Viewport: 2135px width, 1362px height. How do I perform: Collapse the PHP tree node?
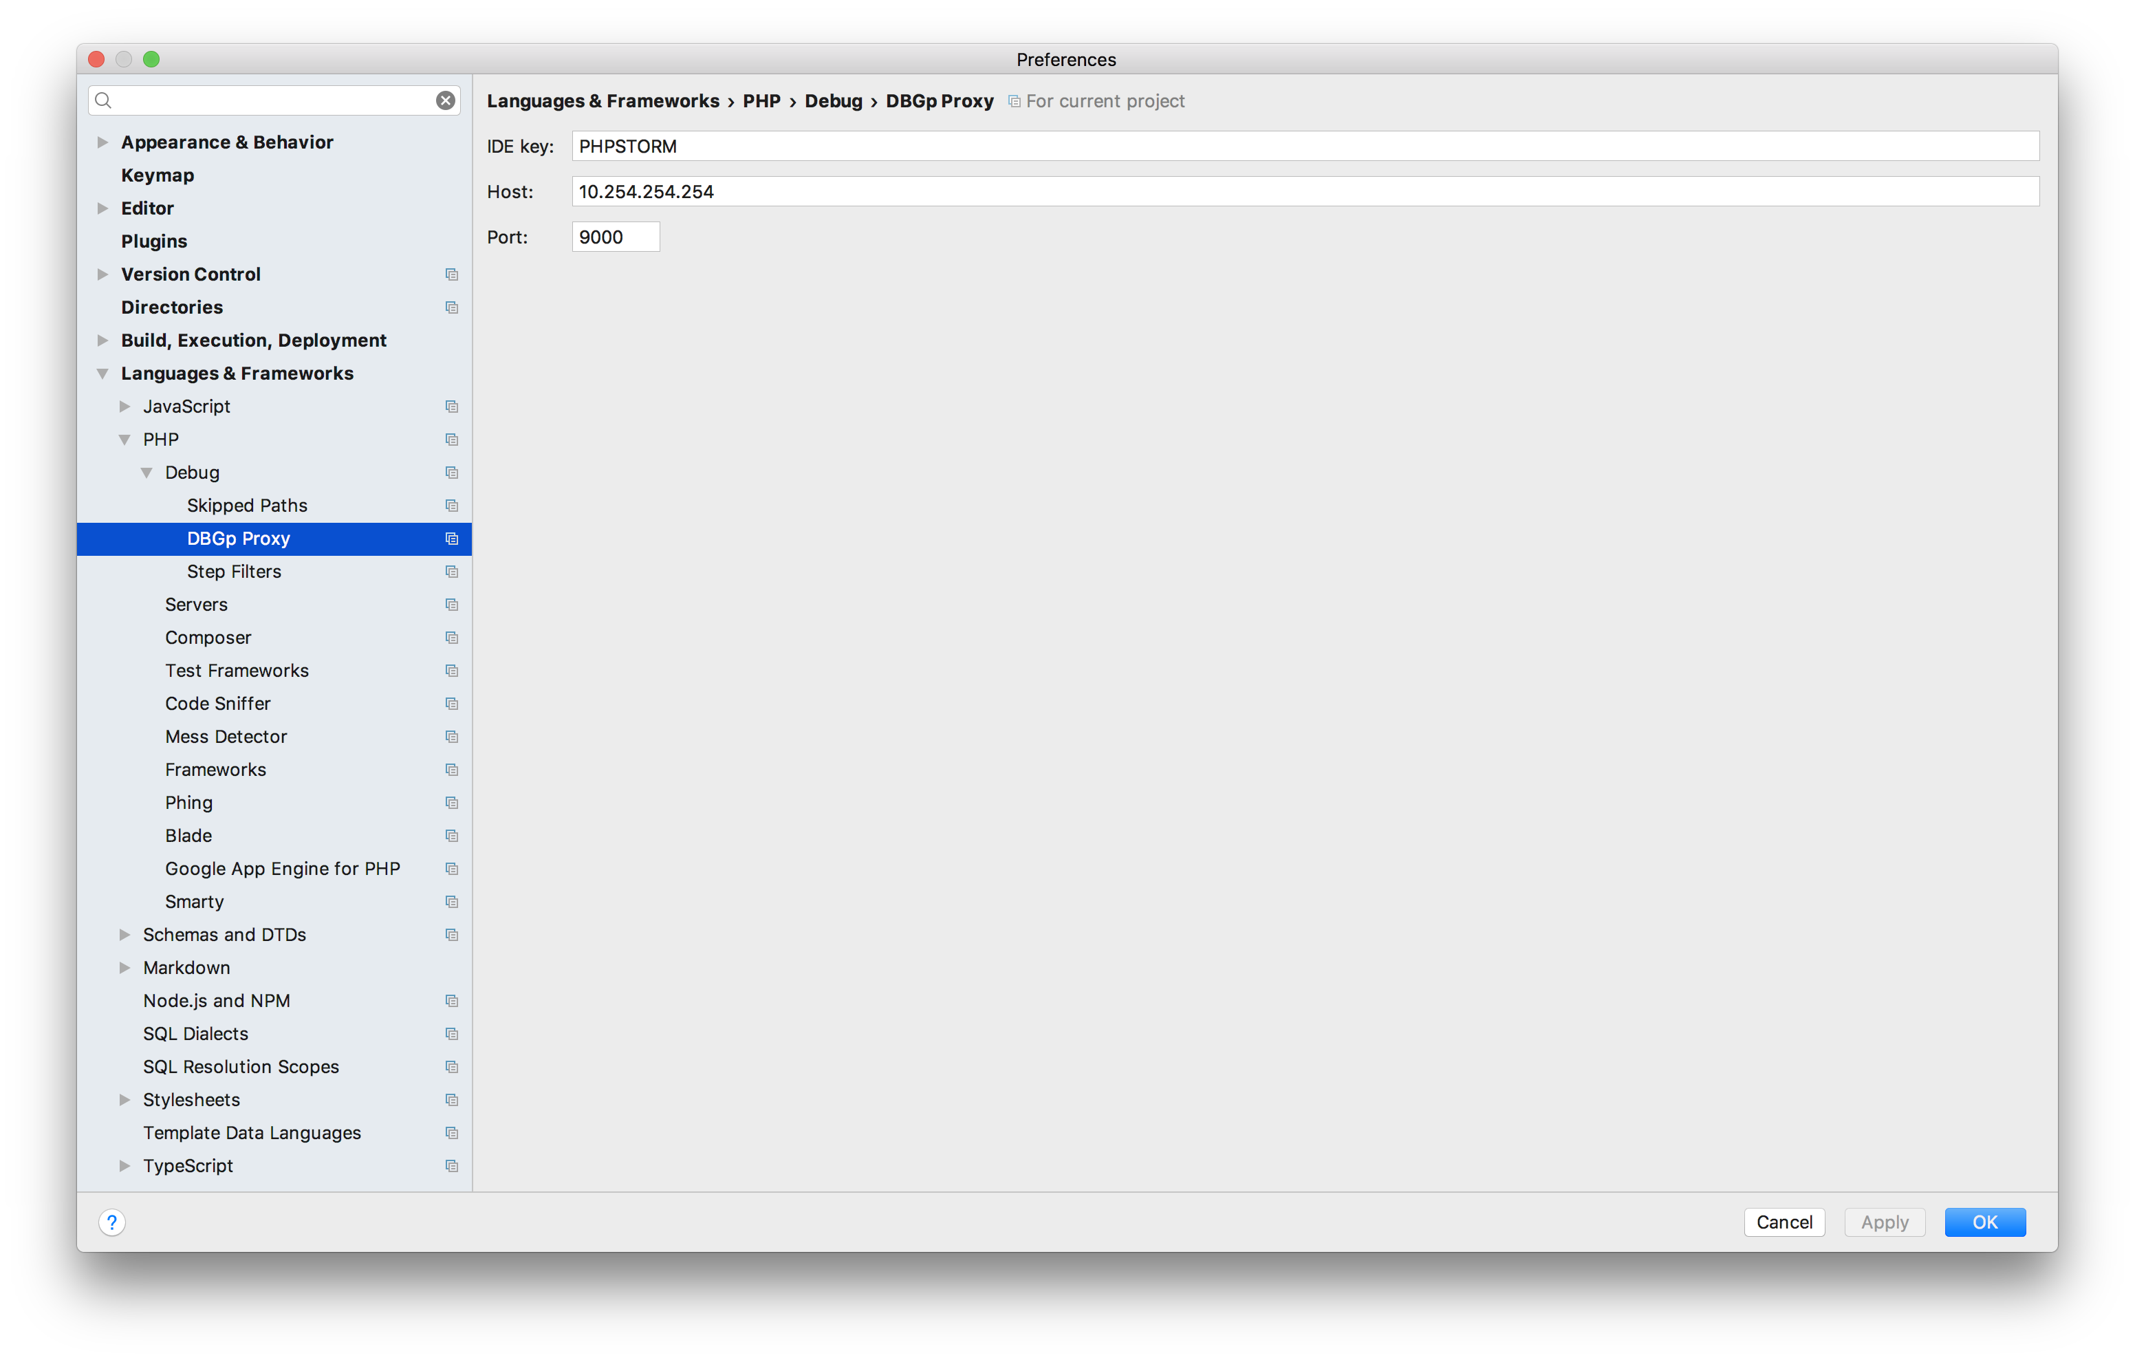point(124,439)
